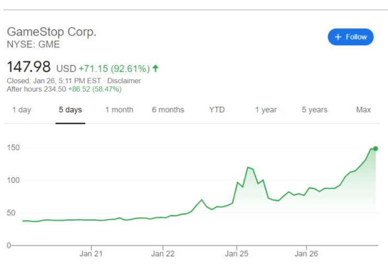Click the GameStop Corp. title
Image resolution: width=388 pixels, height=265 pixels.
(x=52, y=32)
